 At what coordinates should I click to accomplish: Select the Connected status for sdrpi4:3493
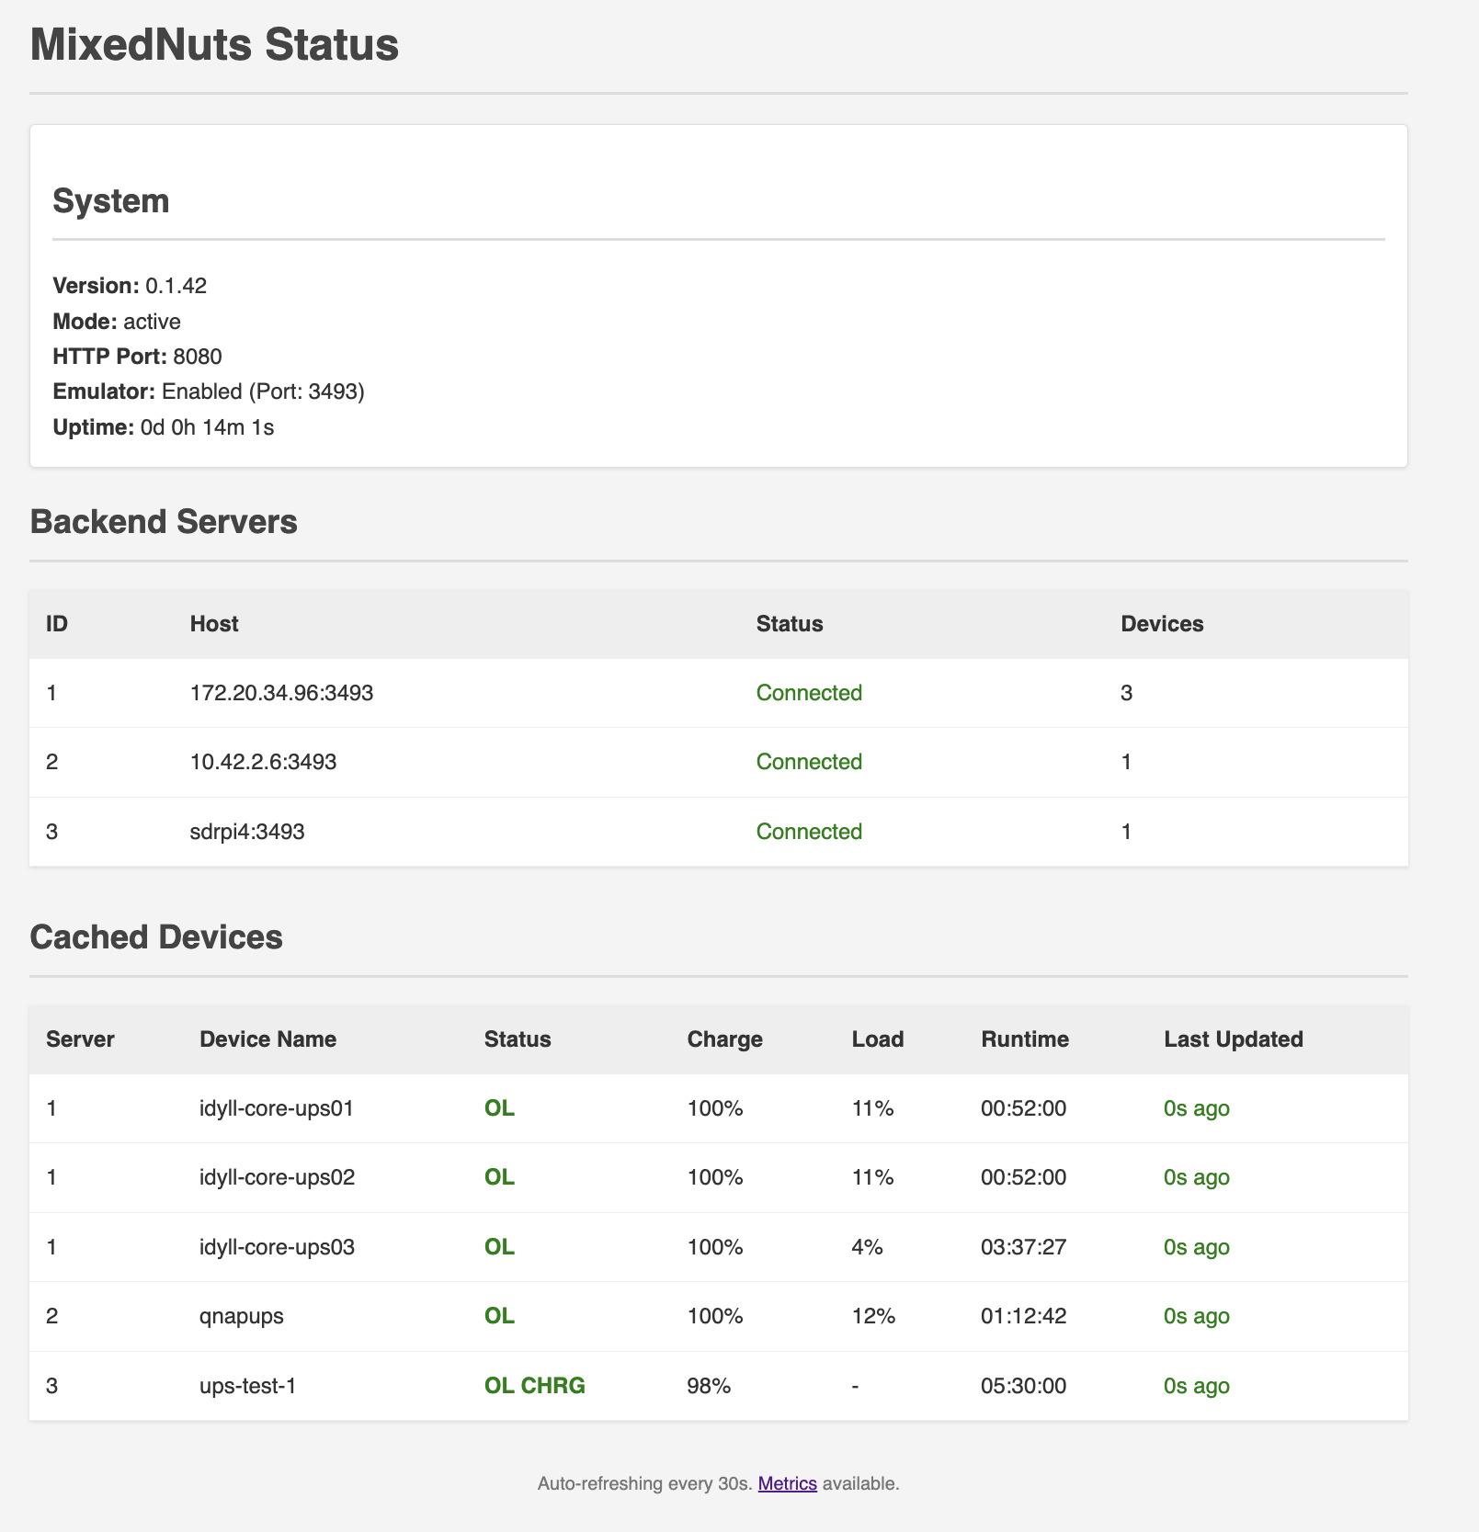tap(808, 831)
